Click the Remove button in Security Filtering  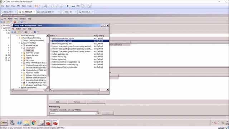pos(77,102)
